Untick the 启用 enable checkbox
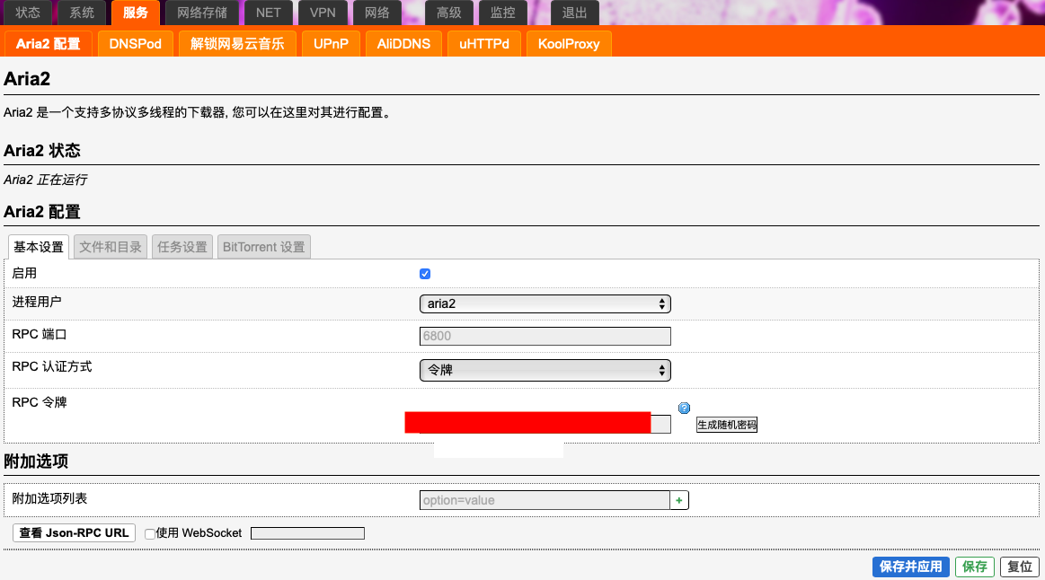 point(424,274)
